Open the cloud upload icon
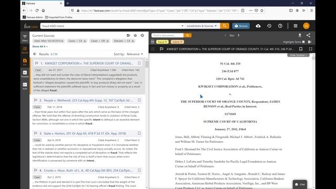This screenshot has height=189, width=336. tap(258, 26)
